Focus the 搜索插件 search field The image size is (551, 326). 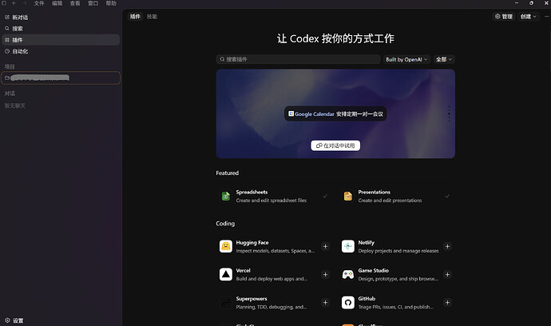298,59
